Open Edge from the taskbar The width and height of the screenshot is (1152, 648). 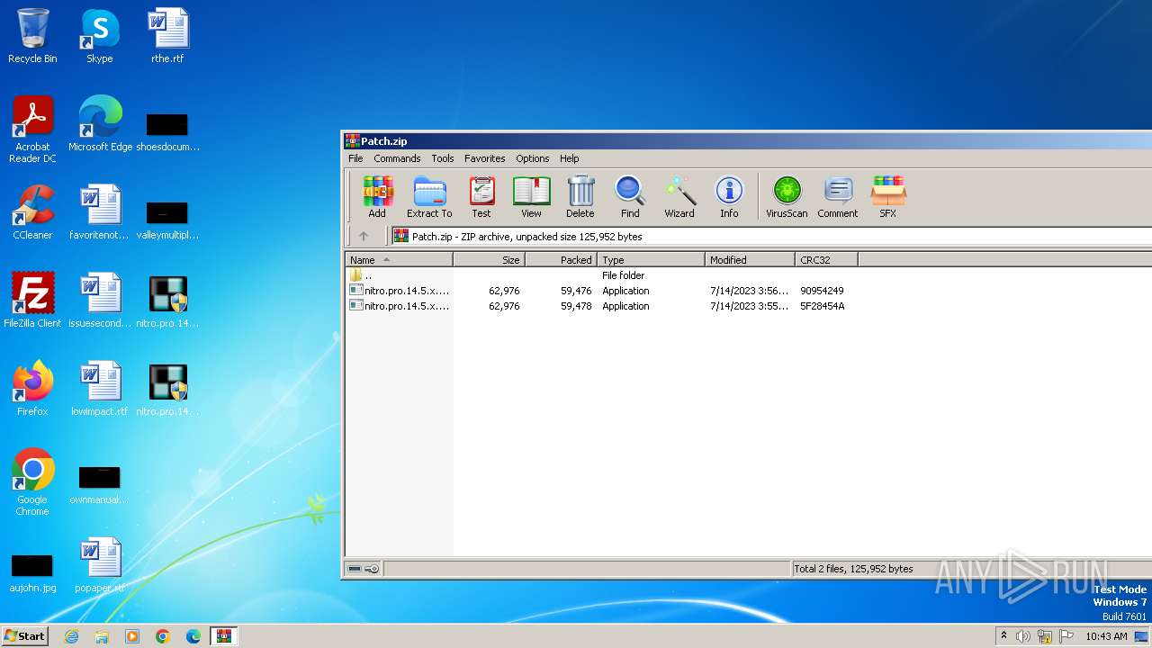pyautogui.click(x=193, y=636)
